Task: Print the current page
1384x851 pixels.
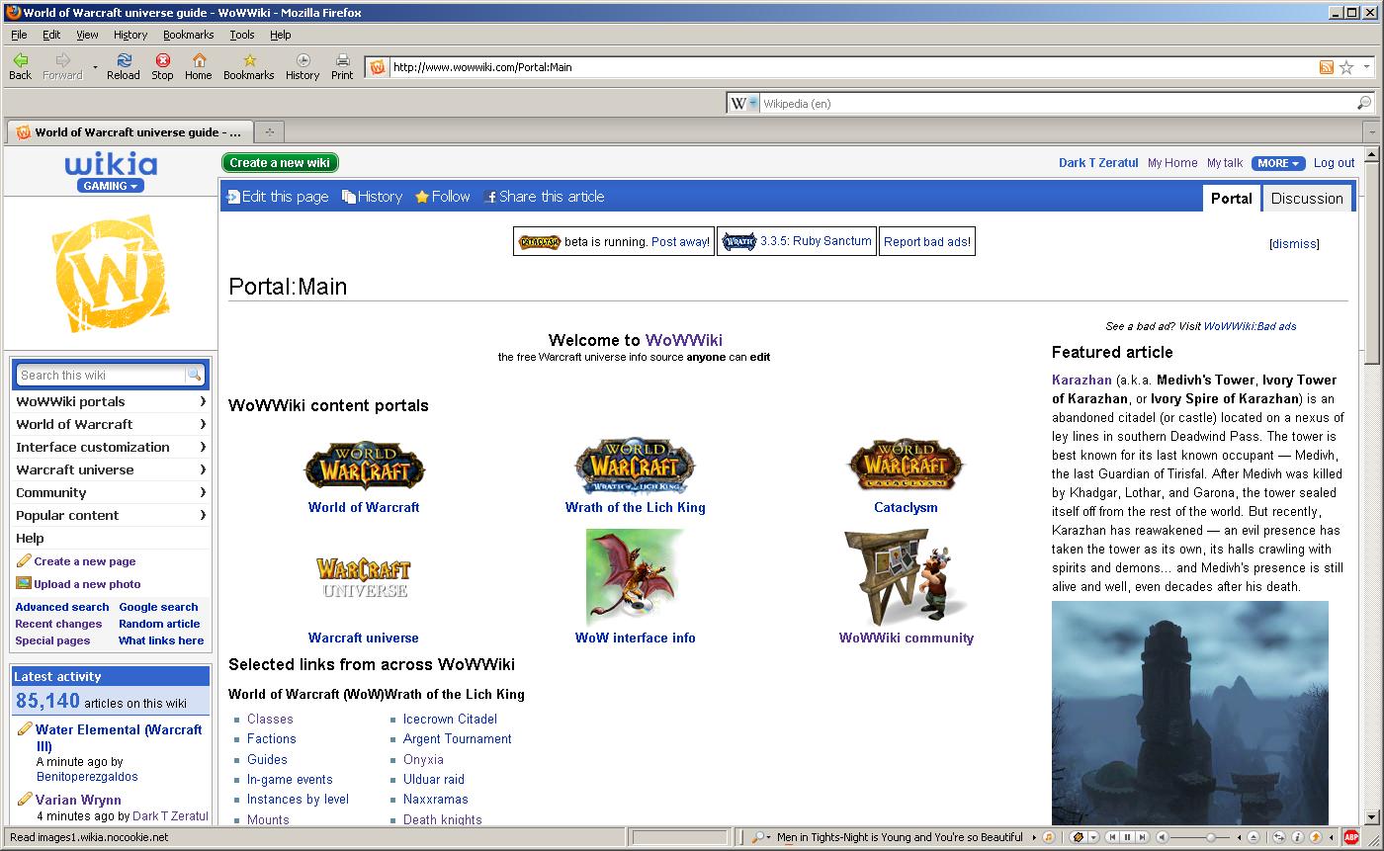Action: pos(342,67)
